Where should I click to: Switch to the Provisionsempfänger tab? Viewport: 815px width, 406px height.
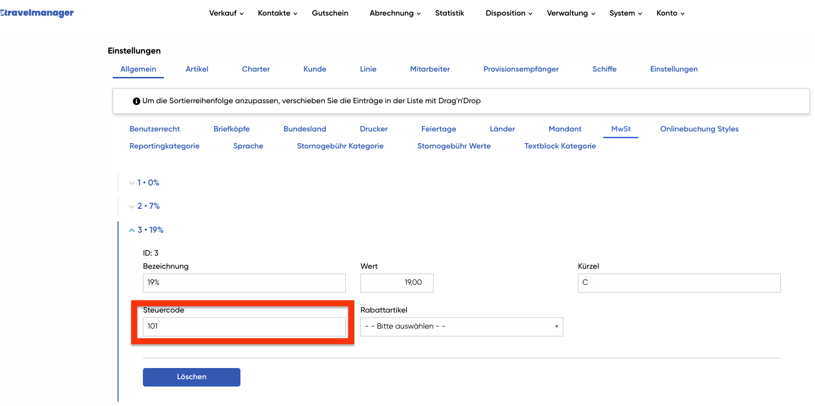tap(521, 69)
